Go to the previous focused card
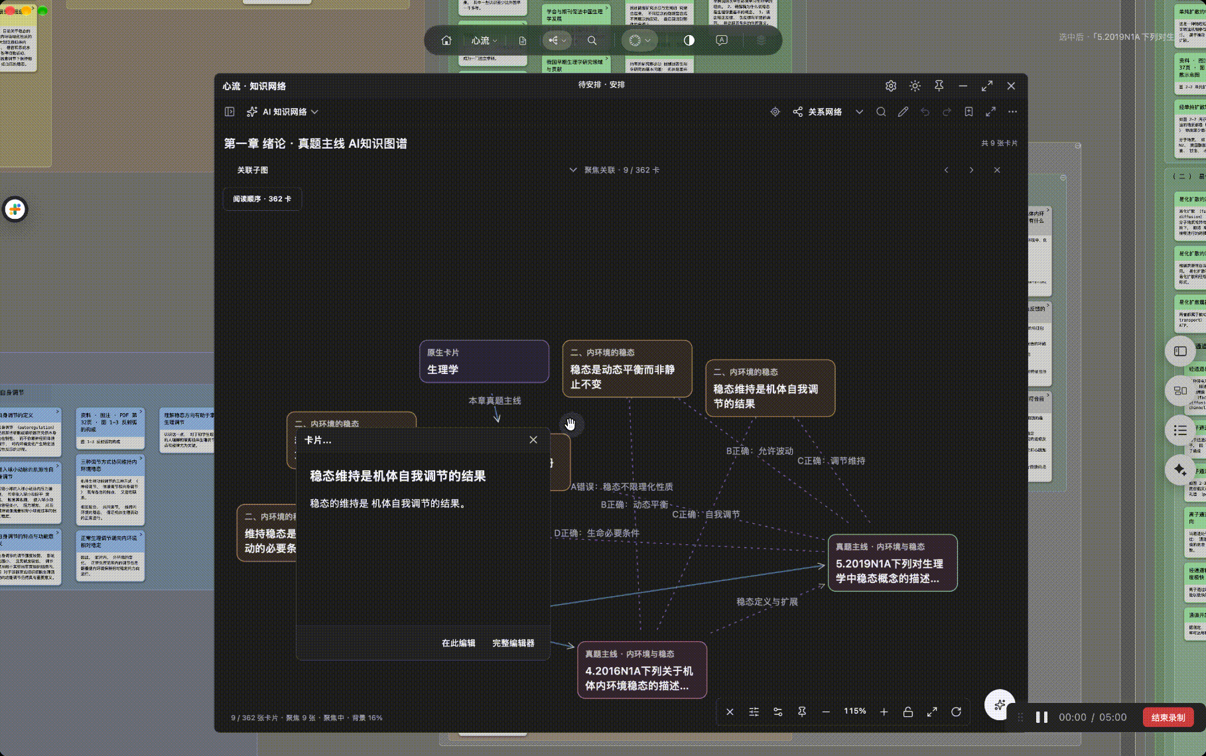Image resolution: width=1206 pixels, height=756 pixels. click(x=947, y=170)
